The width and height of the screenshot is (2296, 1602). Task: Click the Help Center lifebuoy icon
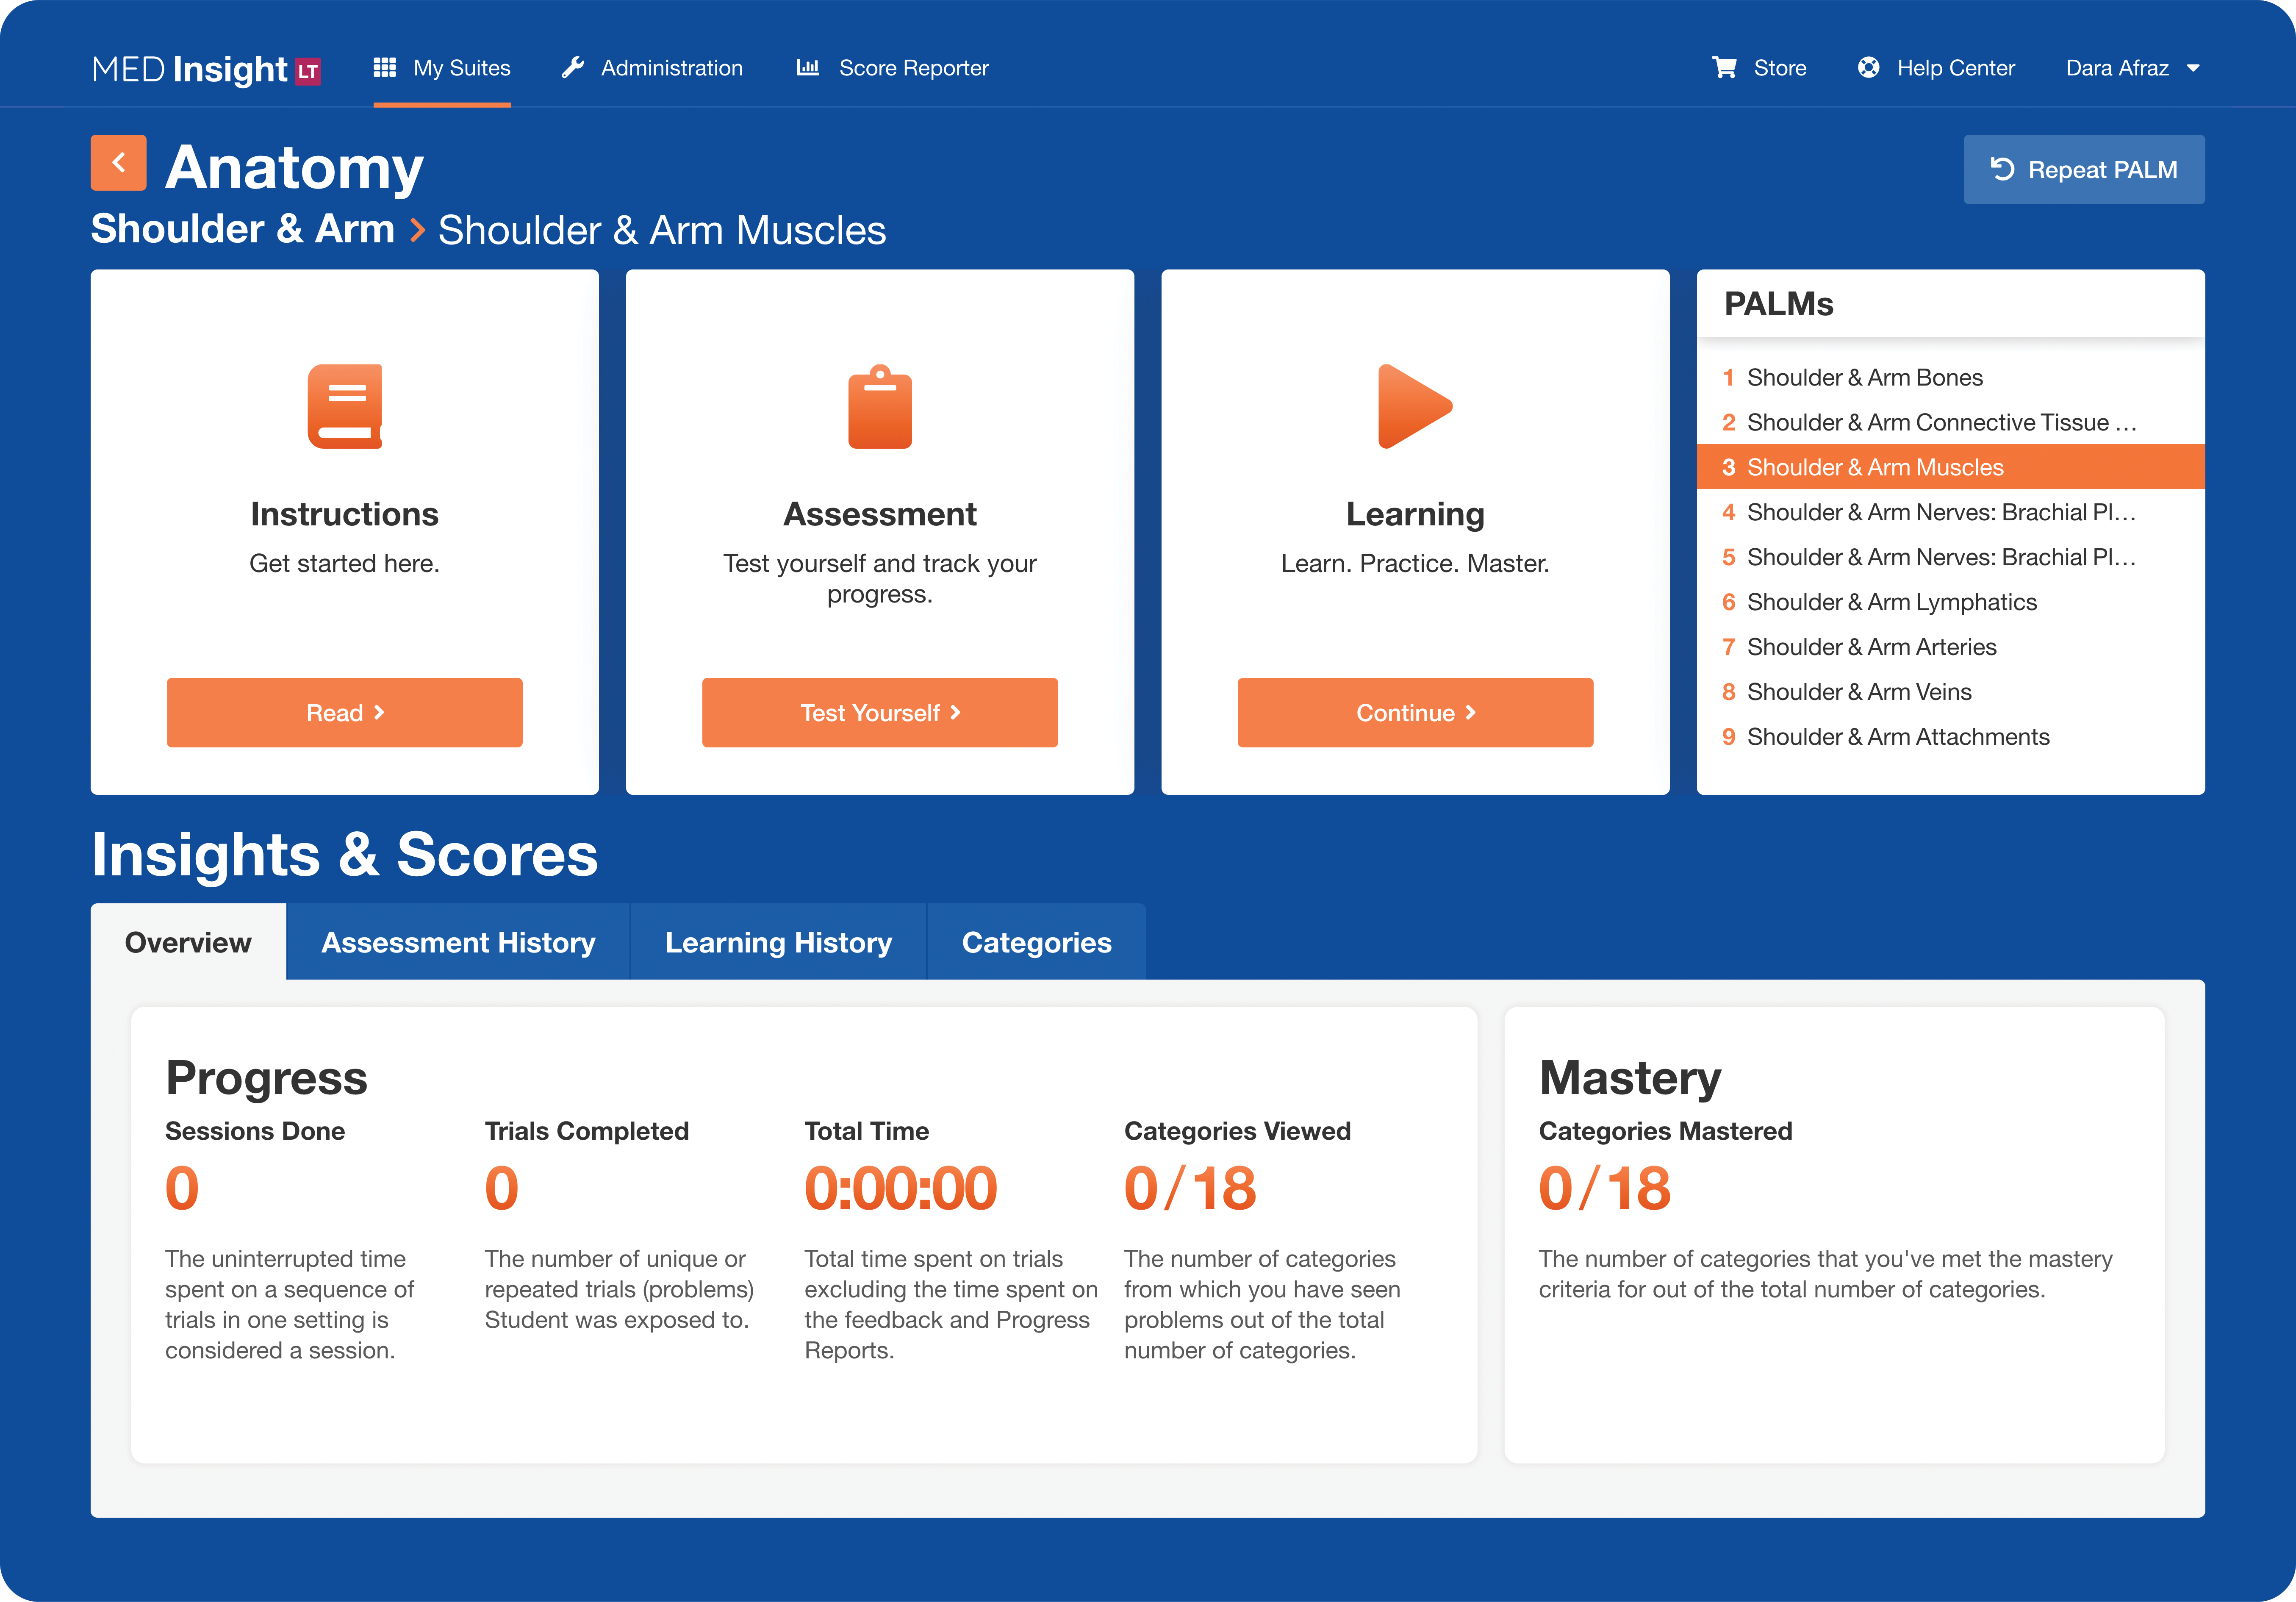[1868, 68]
